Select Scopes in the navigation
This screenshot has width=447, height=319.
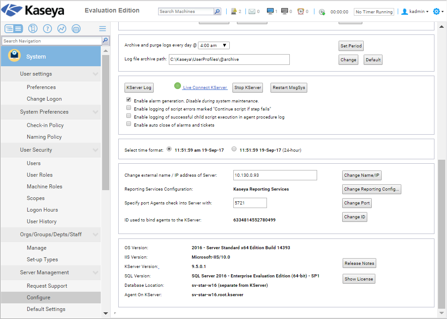pyautogui.click(x=36, y=198)
